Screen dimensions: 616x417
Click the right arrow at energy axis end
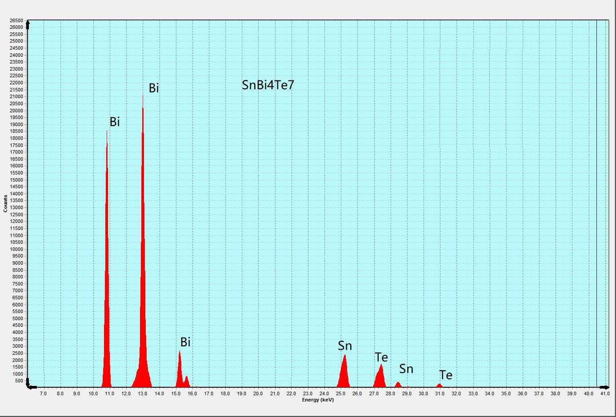click(x=604, y=387)
